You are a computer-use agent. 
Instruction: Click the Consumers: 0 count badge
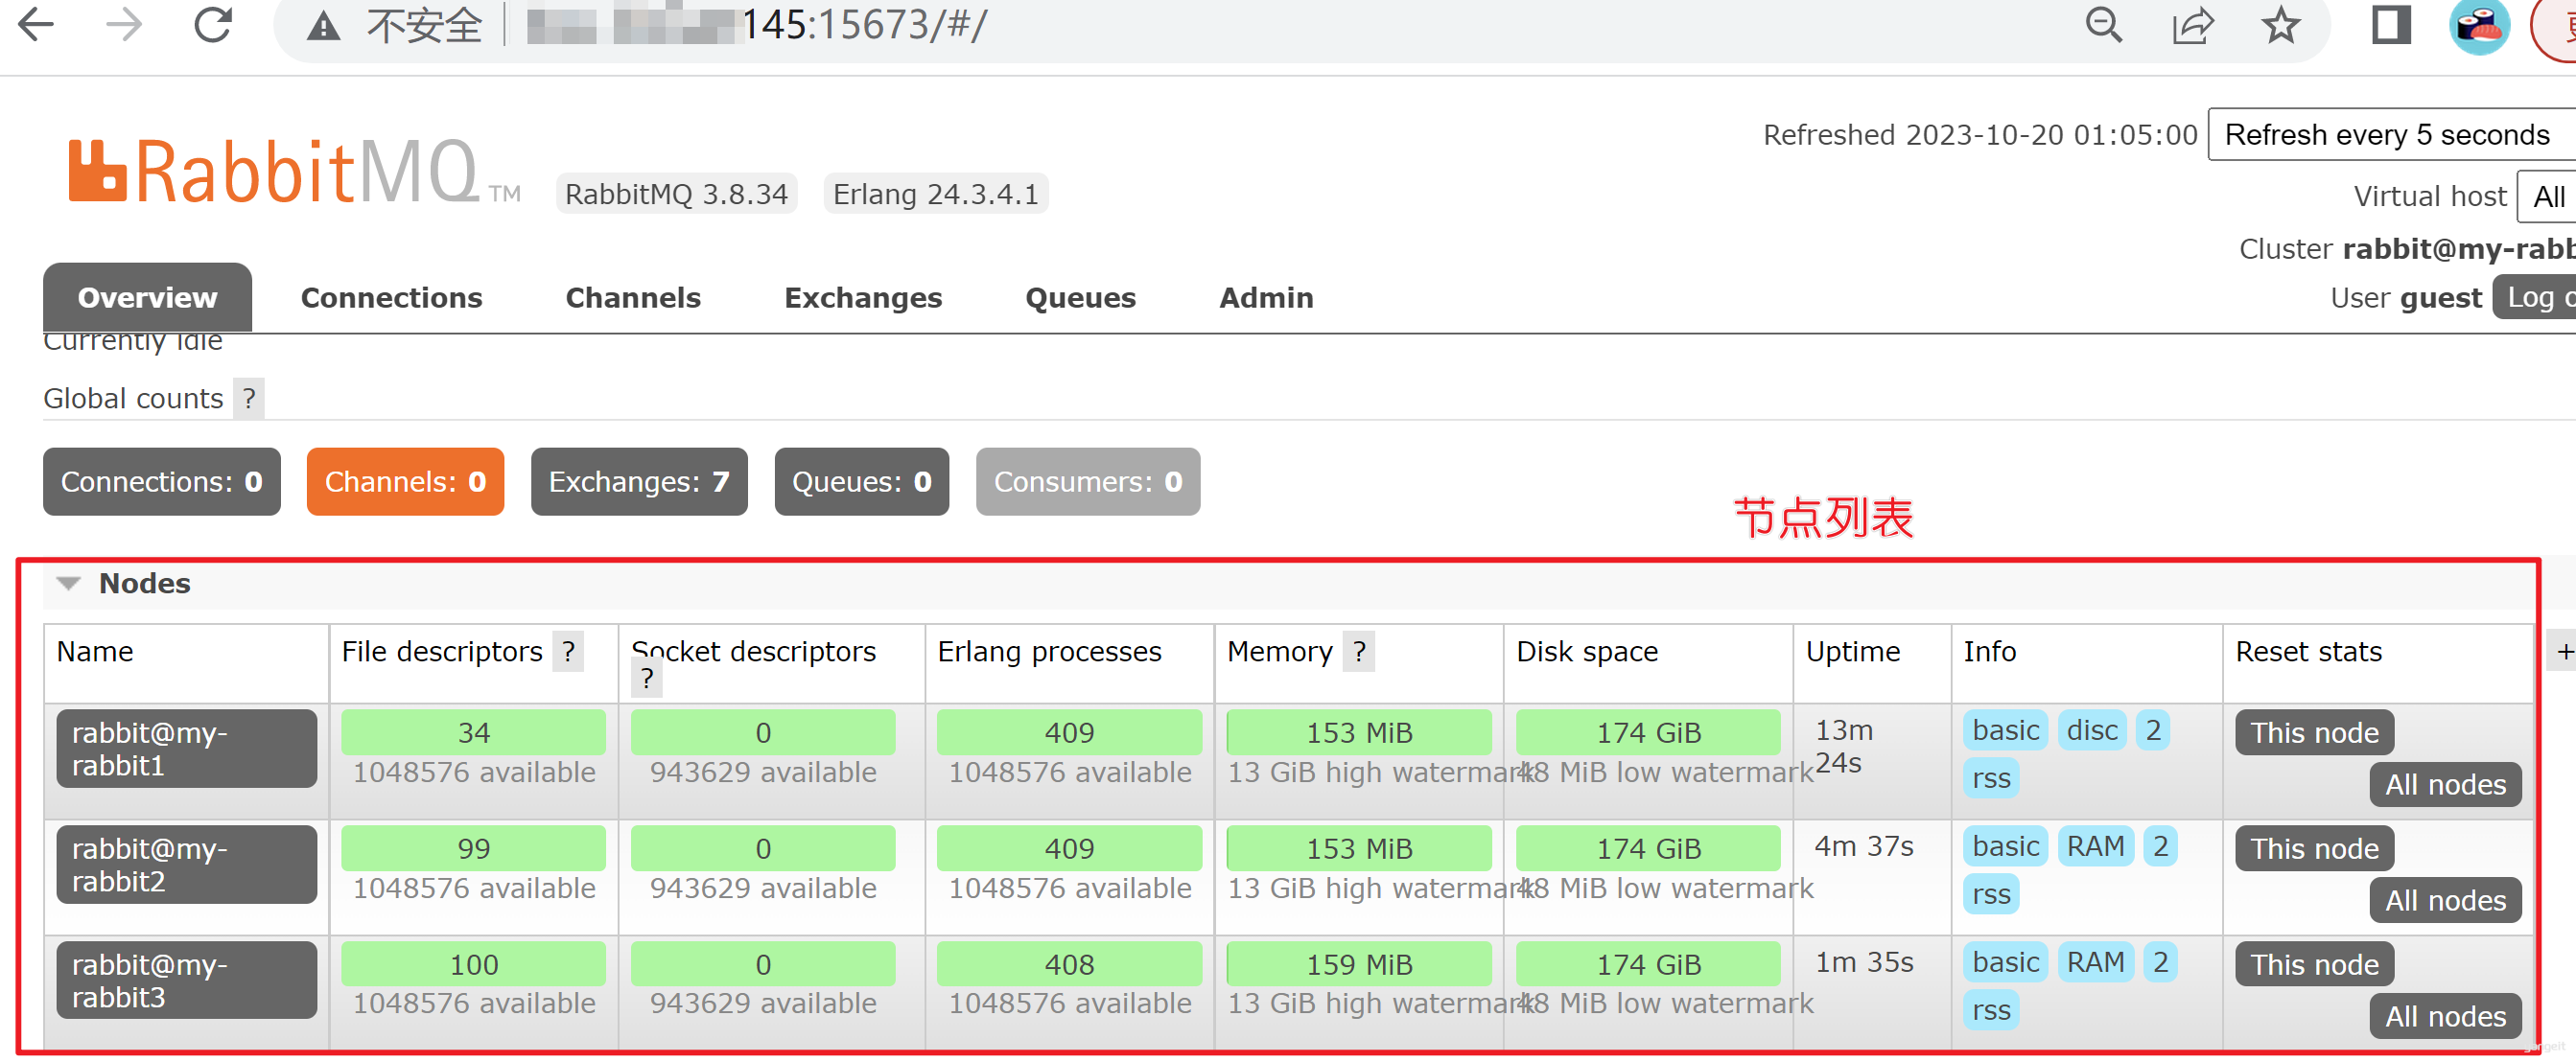1088,481
